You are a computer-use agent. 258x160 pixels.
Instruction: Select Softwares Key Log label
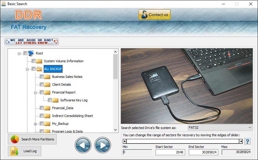tap(74, 100)
